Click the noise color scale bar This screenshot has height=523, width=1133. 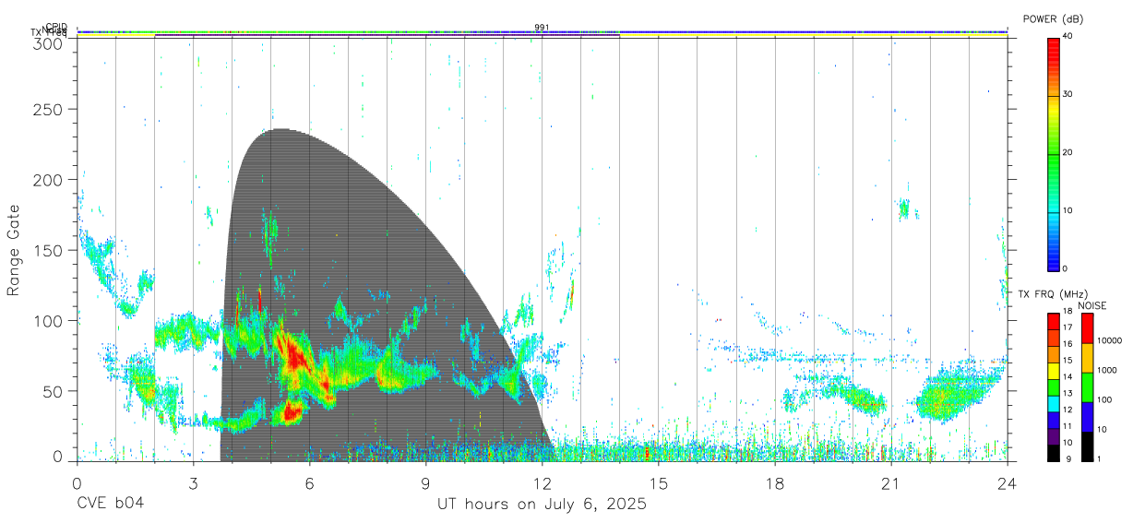point(1087,386)
